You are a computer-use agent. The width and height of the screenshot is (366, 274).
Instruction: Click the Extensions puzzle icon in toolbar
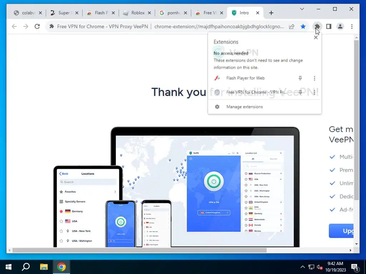(x=317, y=26)
